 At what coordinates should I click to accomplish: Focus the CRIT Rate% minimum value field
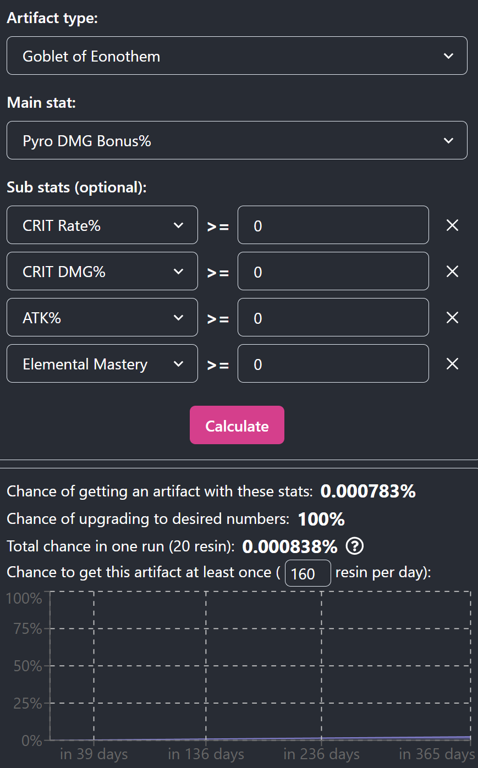click(x=333, y=225)
